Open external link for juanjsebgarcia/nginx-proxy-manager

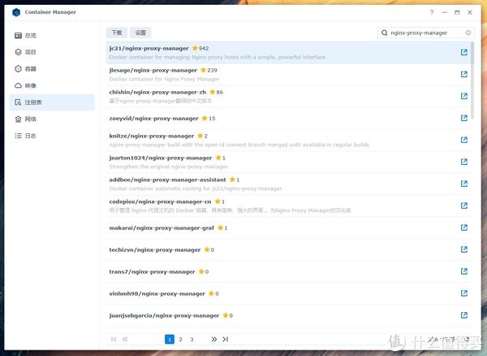464,315
